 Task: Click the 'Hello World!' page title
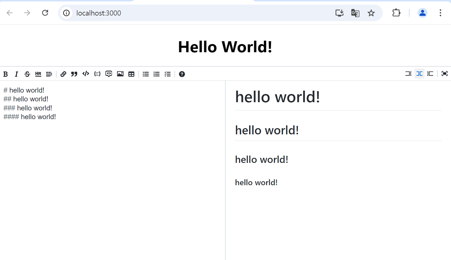point(225,47)
